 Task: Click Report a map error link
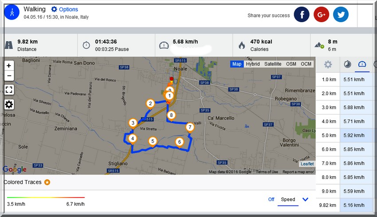[298, 172]
